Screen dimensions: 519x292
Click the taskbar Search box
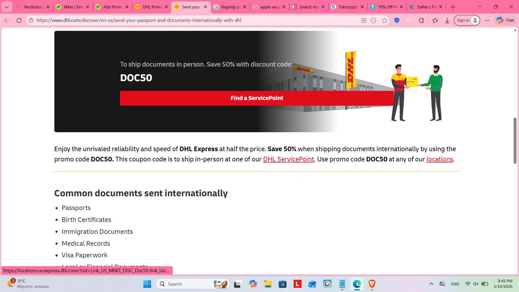click(192, 284)
